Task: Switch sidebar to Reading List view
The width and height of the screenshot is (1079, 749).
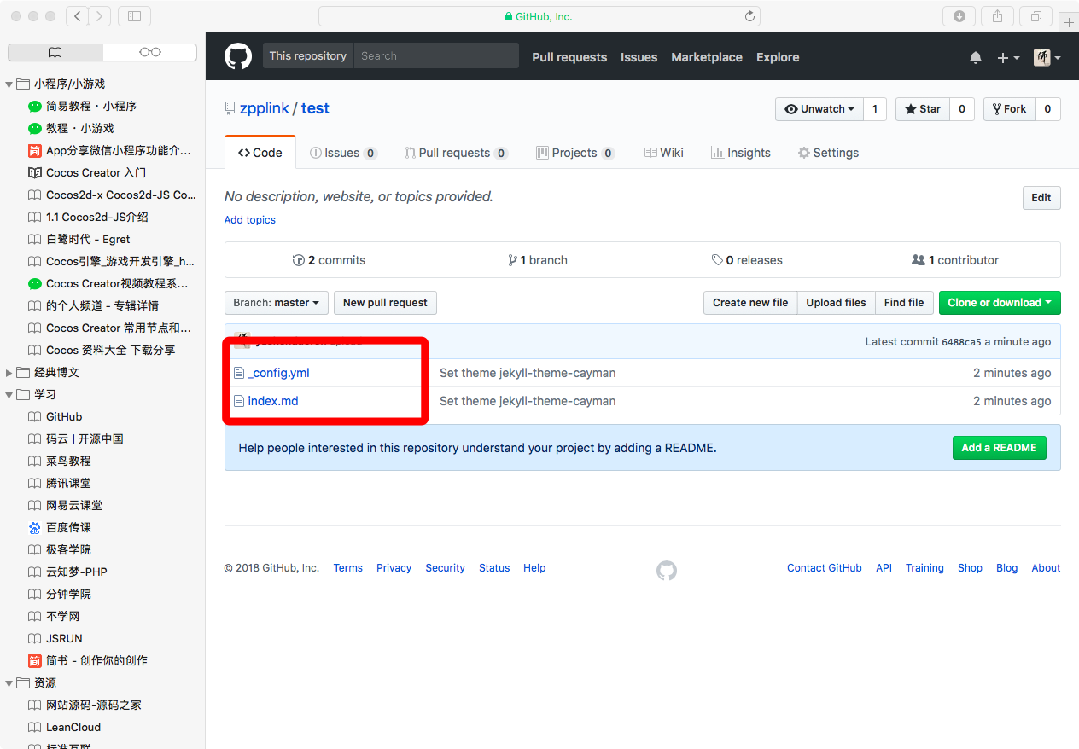Action: pos(149,53)
